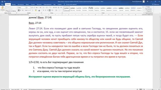The height and width of the screenshot is (90, 161).
Task: Click the Поделиться share button
Action: click(x=155, y=4)
